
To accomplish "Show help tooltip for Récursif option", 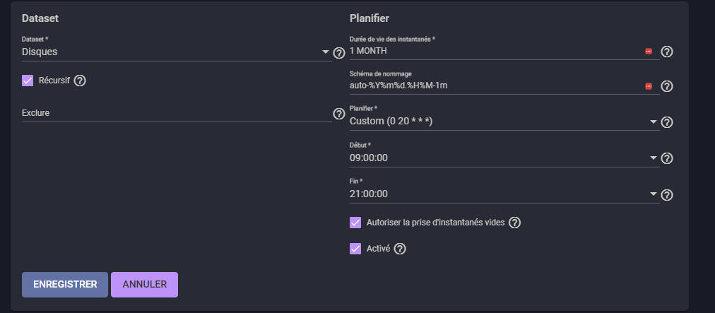I will click(80, 81).
